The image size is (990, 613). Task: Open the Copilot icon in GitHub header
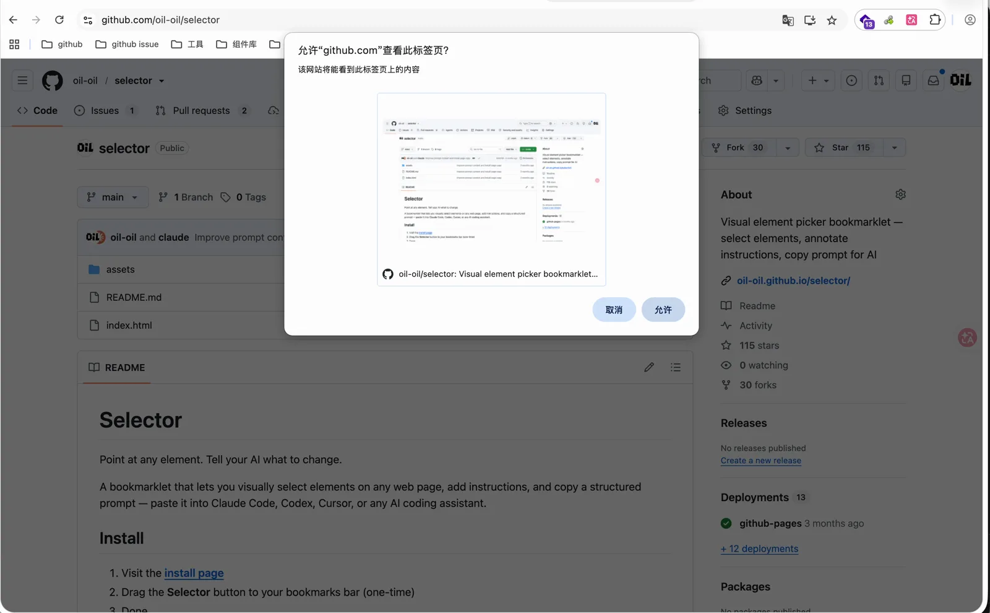[x=757, y=80]
